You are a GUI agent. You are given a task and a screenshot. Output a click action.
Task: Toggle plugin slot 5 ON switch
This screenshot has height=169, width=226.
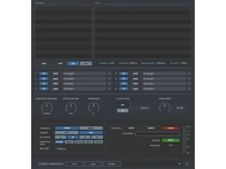click(x=124, y=74)
